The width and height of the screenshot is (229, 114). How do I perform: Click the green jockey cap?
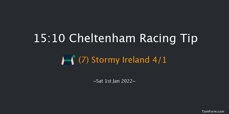[x=74, y=56]
